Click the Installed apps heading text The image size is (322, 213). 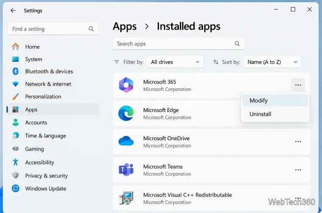pos(189,27)
